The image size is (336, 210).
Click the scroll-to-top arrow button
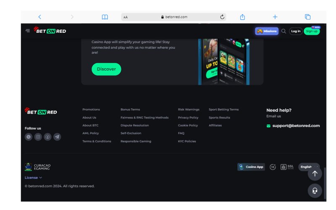[315, 173]
